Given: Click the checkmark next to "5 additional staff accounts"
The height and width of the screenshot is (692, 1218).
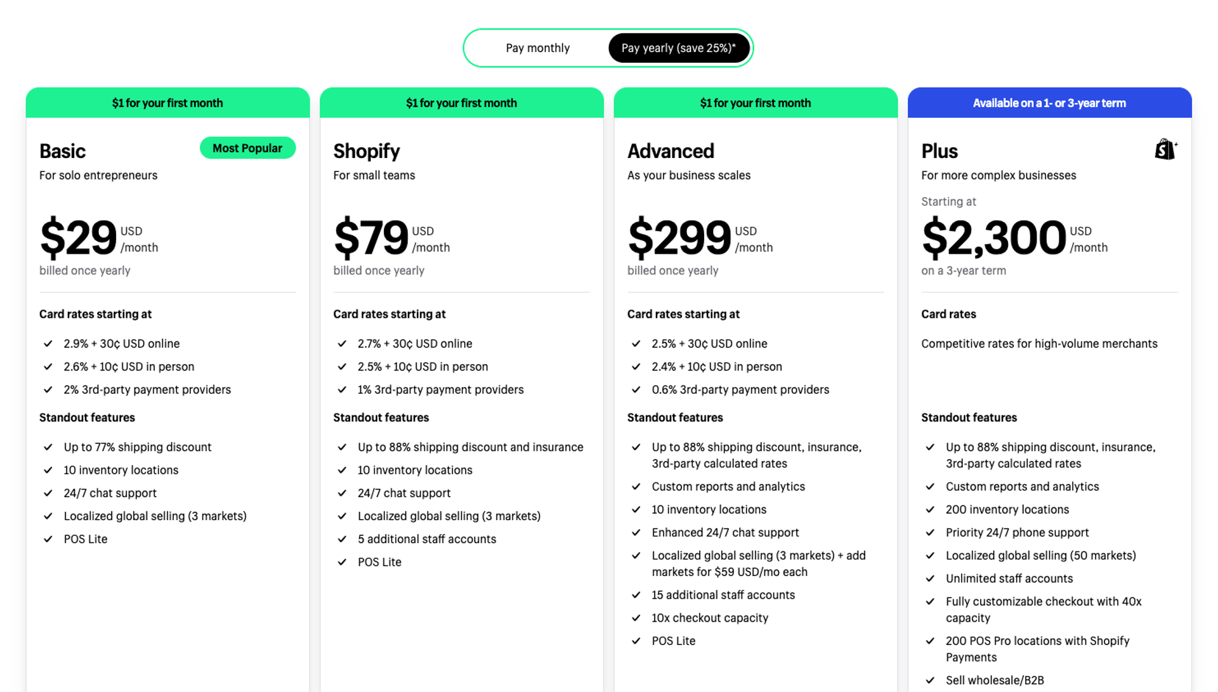Looking at the screenshot, I should point(343,539).
